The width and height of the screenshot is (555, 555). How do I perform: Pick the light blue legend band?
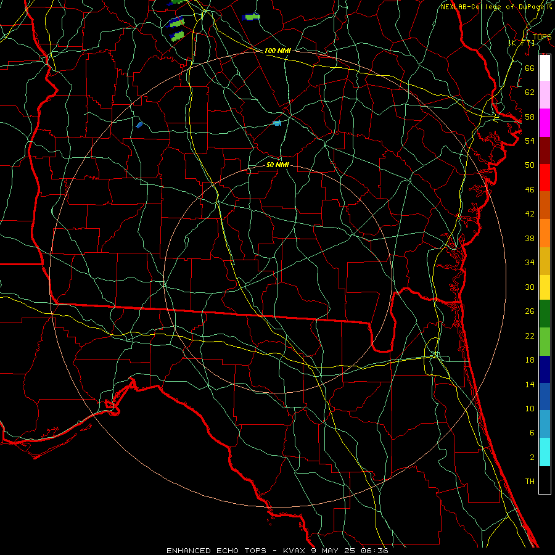(x=545, y=424)
